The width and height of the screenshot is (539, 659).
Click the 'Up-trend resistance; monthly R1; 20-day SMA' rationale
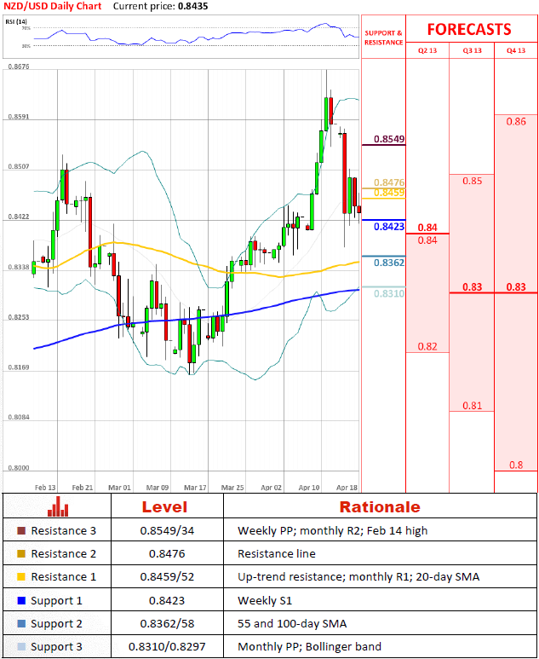point(358,577)
